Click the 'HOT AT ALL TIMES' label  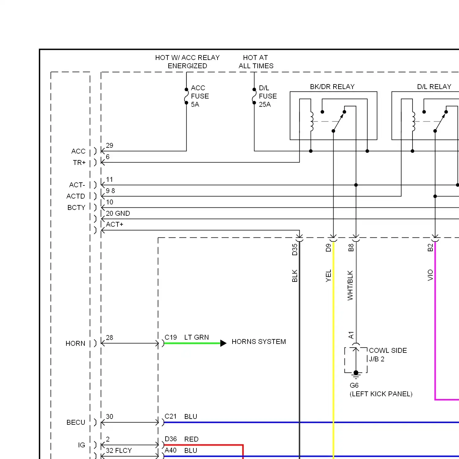click(256, 62)
